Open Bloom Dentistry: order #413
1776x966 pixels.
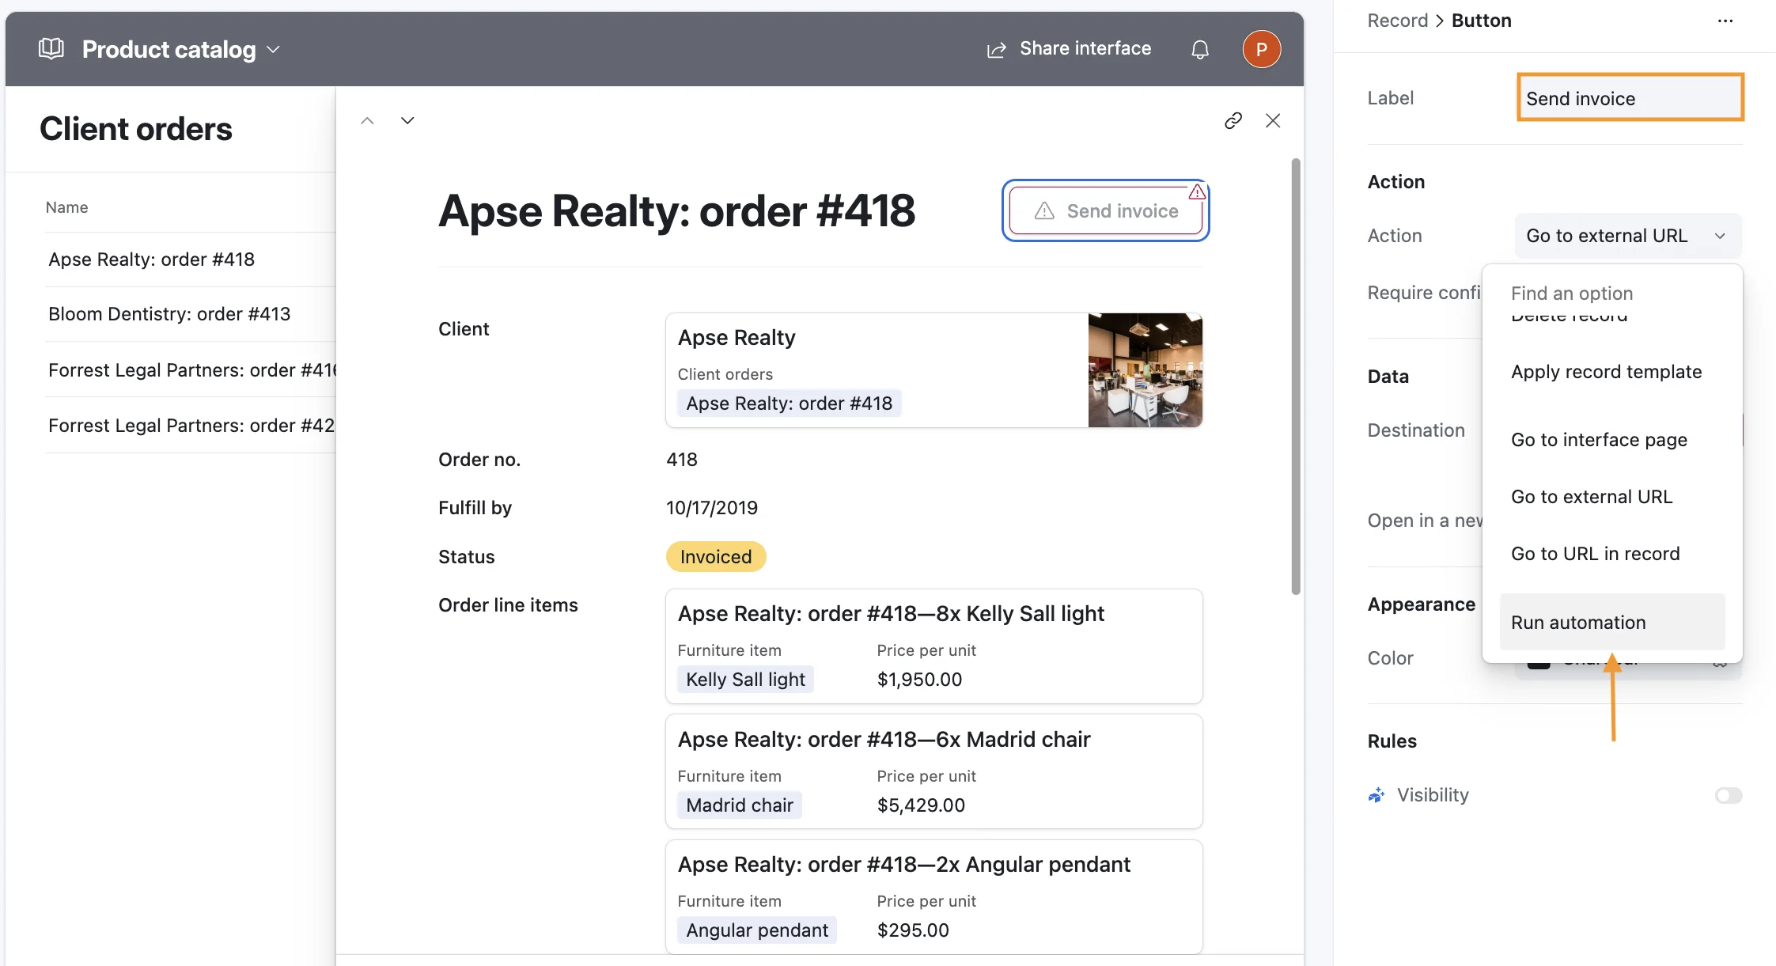[x=169, y=313]
